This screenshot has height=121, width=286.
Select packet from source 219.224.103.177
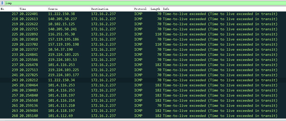143,75
